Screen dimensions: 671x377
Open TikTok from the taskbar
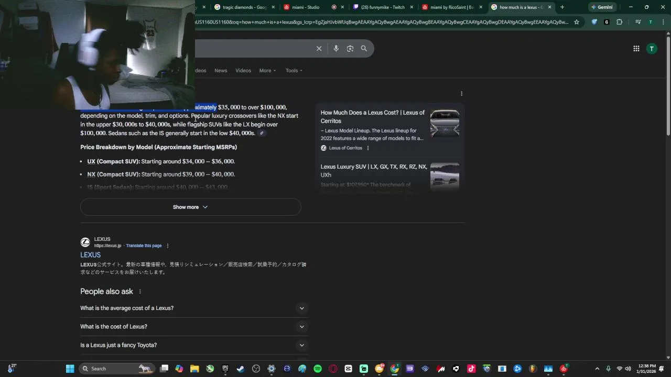471,369
